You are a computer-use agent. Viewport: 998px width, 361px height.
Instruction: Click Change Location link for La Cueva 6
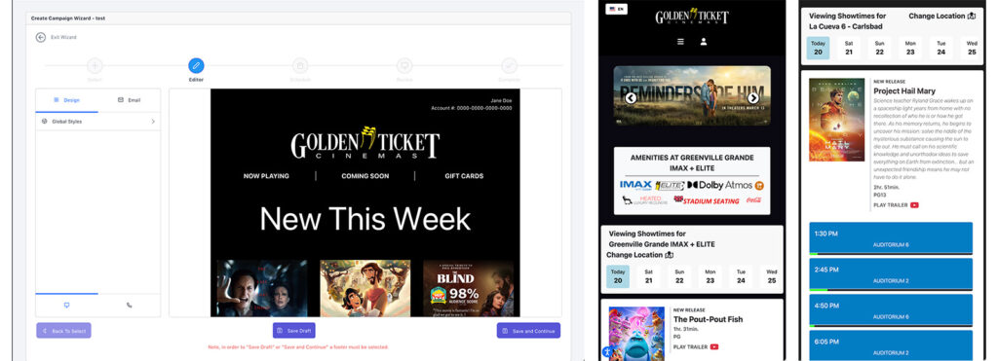[937, 16]
